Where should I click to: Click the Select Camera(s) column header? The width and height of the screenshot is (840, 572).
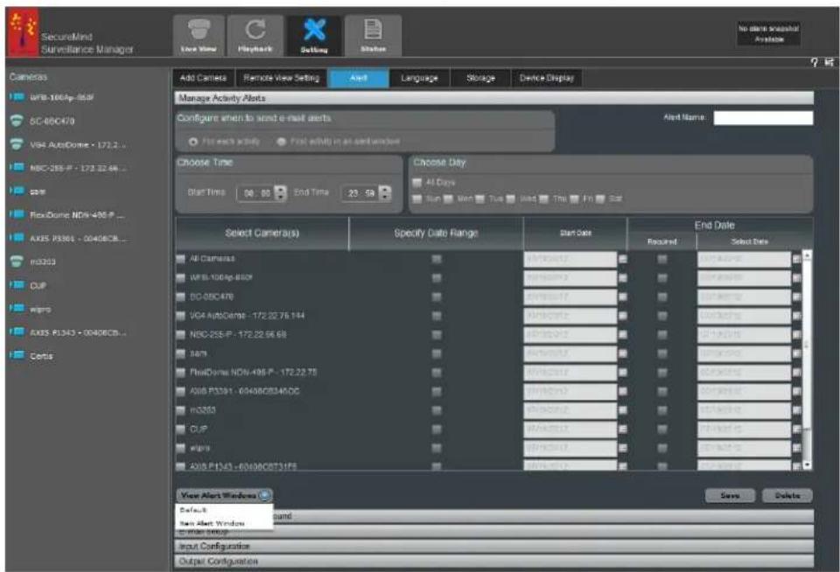(x=262, y=233)
